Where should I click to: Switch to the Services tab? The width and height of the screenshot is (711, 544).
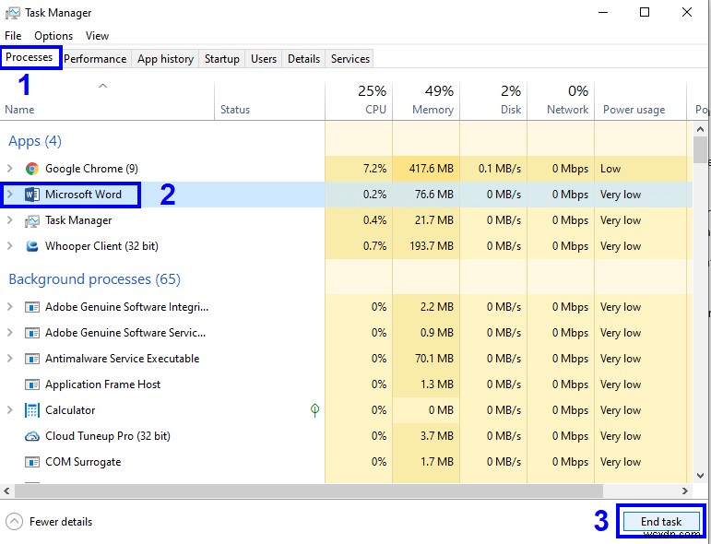(350, 59)
